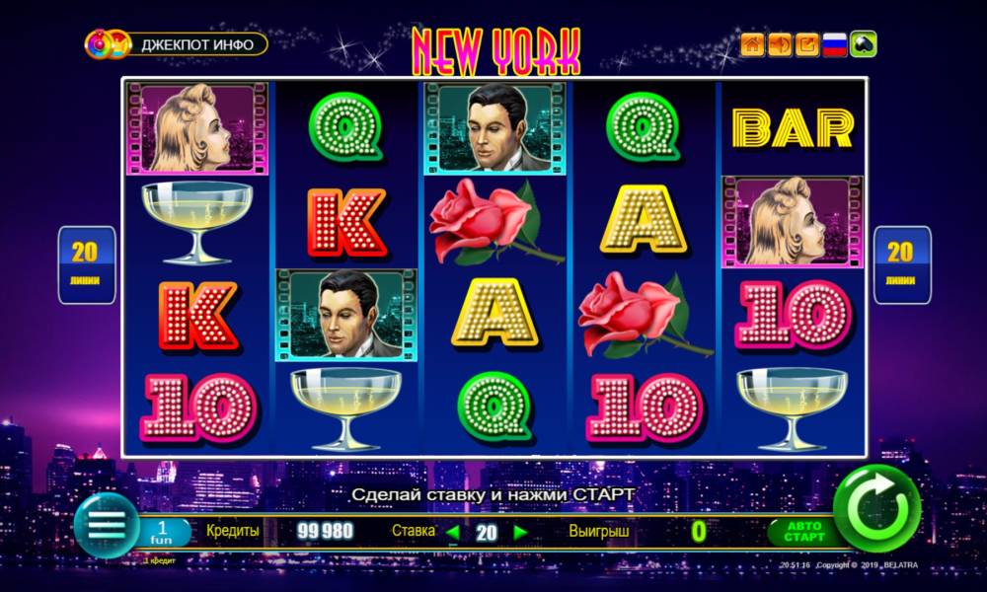Click the colorful jackpot coins icon

coord(108,44)
